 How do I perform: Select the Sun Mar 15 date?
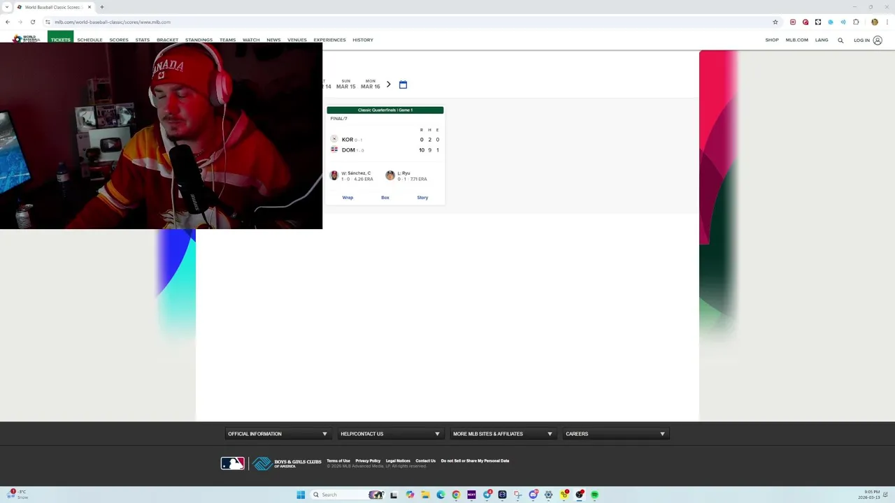point(345,84)
